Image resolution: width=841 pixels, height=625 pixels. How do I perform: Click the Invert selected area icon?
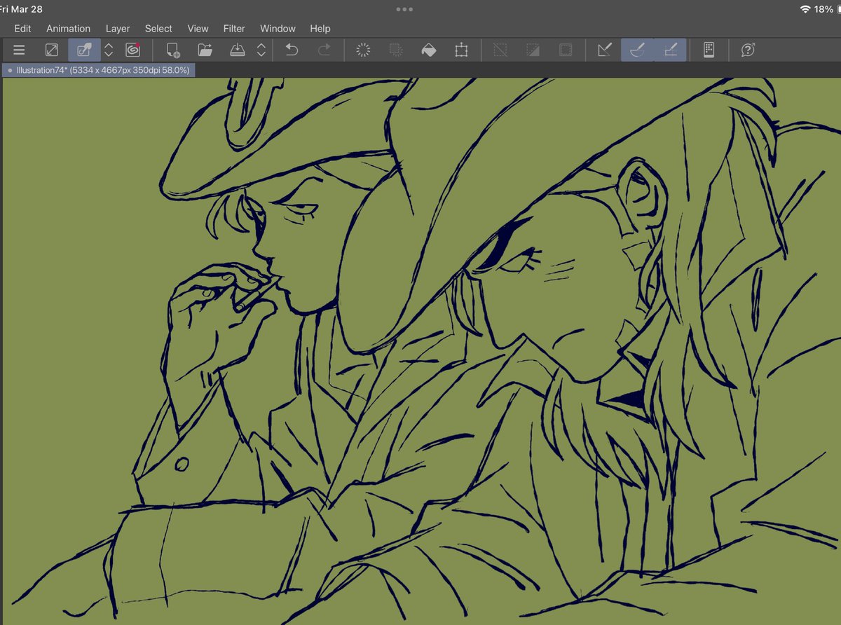click(533, 50)
